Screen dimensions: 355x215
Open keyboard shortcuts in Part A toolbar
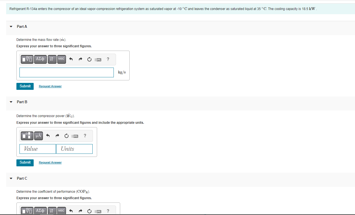pos(98,60)
